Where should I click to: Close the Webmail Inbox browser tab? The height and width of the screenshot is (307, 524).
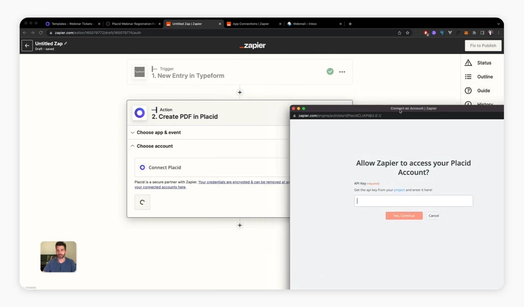[x=341, y=24]
